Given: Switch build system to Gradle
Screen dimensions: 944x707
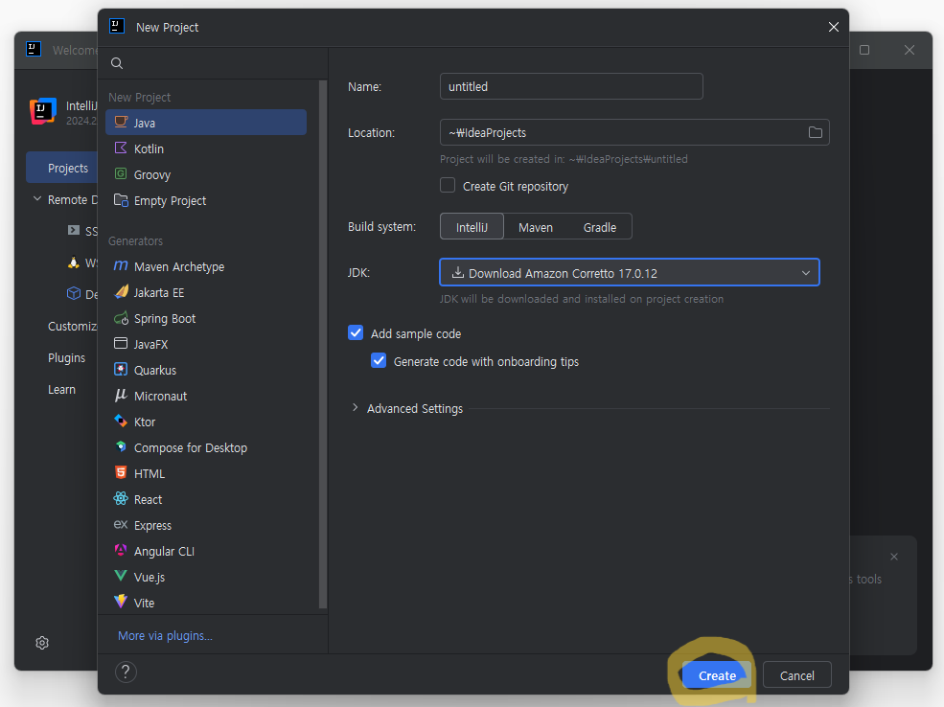Looking at the screenshot, I should pyautogui.click(x=600, y=227).
